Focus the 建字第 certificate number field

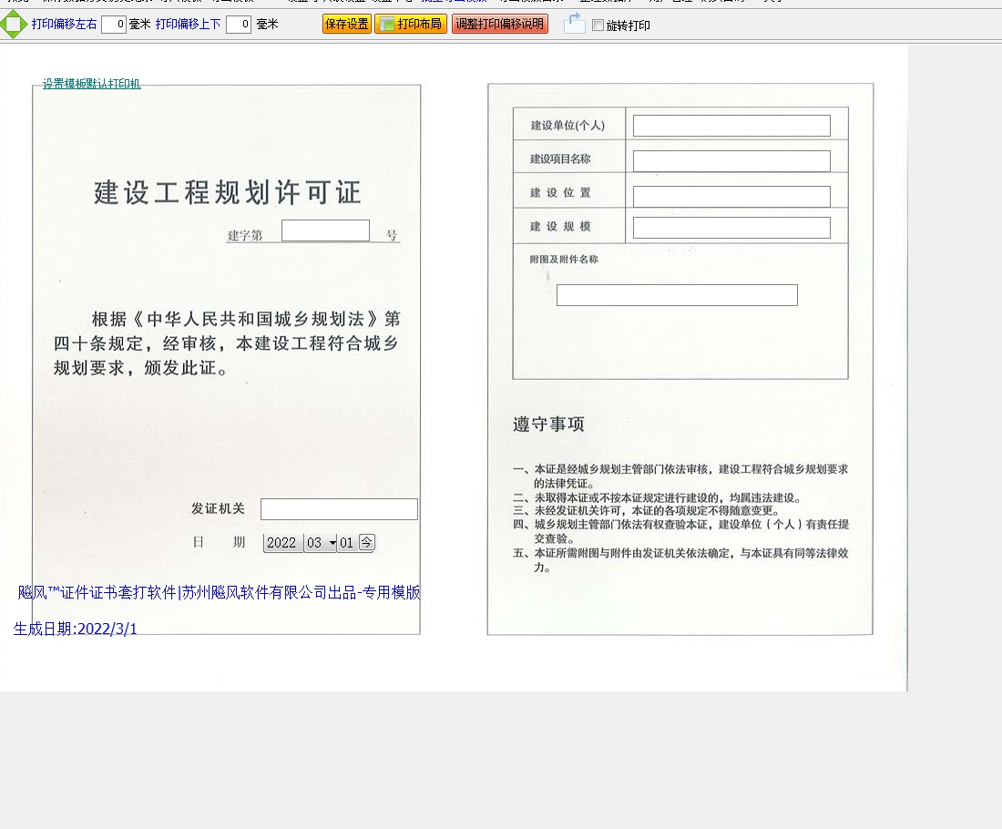[325, 230]
